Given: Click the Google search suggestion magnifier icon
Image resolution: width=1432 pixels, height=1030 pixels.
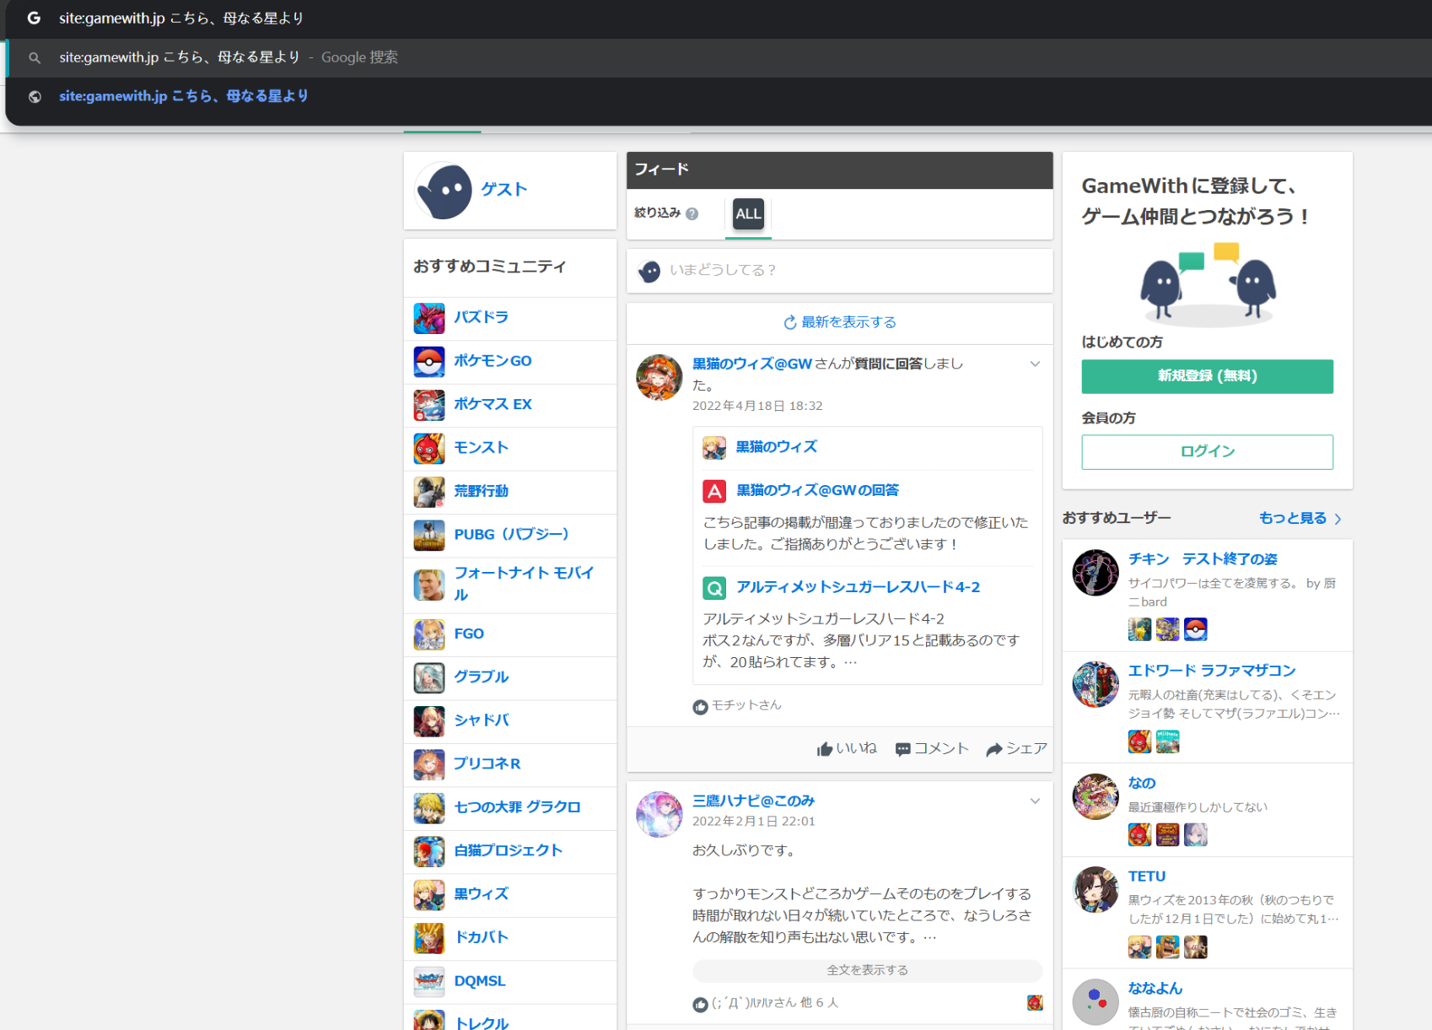Looking at the screenshot, I should (35, 58).
